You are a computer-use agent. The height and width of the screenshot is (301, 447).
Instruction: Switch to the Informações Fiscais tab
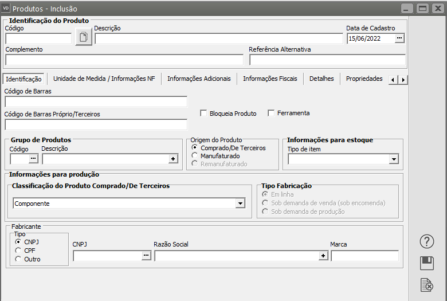[x=270, y=79]
